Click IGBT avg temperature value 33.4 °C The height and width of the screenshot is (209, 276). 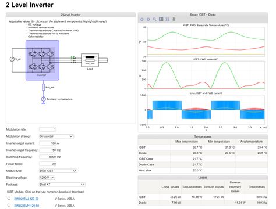pos(262,147)
